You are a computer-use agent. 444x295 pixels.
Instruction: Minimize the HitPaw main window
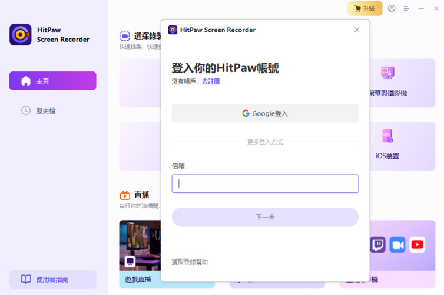421,8
